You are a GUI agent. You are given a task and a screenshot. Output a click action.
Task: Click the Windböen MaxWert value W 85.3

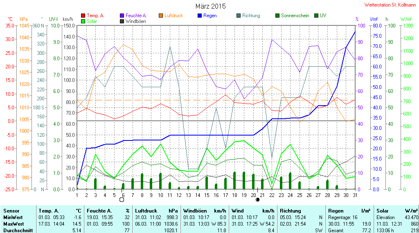[219, 224]
